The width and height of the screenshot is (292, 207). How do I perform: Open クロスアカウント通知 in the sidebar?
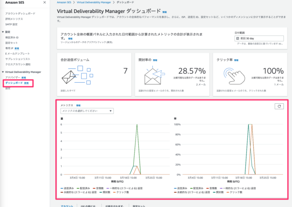pyautogui.click(x=18, y=64)
